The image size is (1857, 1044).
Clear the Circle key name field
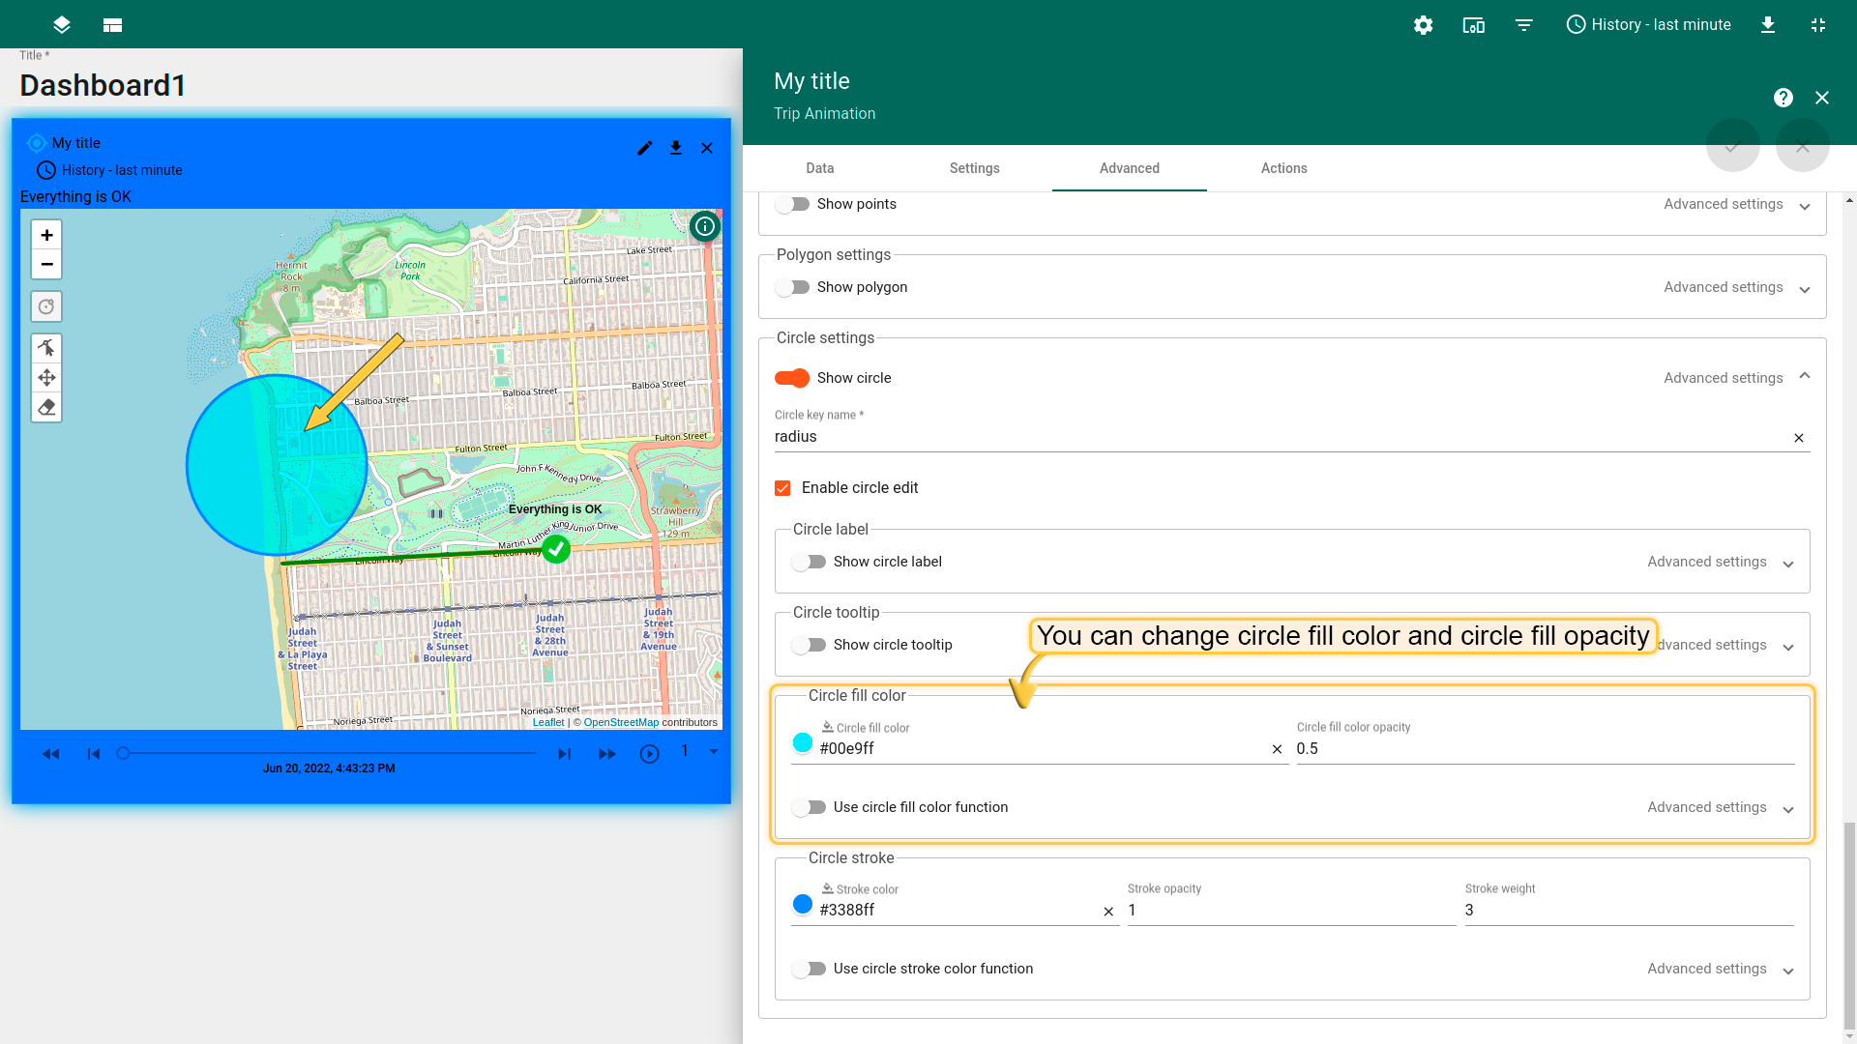click(1799, 438)
